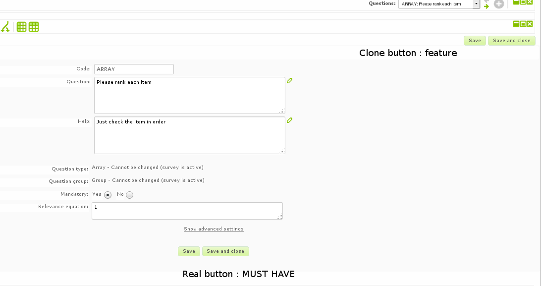Click the 'Help:' label
This screenshot has height=286, width=541.
84,121
